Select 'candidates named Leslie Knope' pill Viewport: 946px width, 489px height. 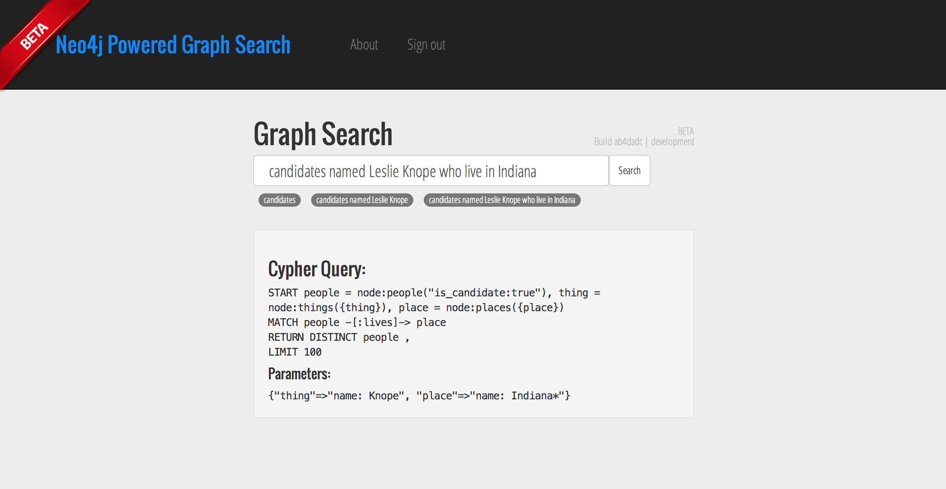pos(362,200)
